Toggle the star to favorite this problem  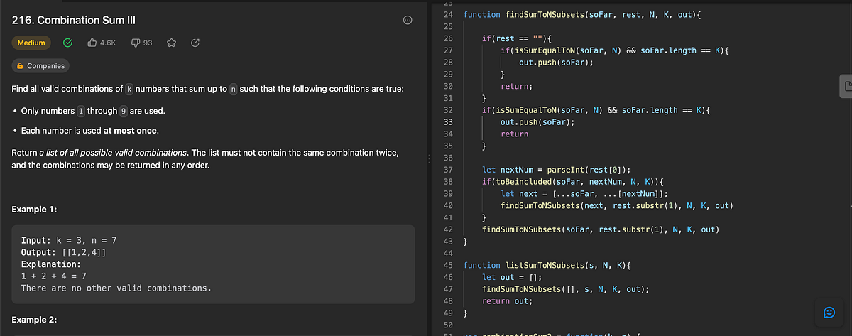171,43
